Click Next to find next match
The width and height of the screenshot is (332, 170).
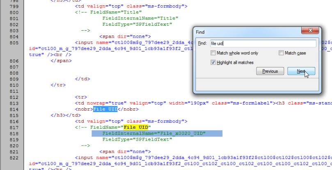click(x=301, y=71)
